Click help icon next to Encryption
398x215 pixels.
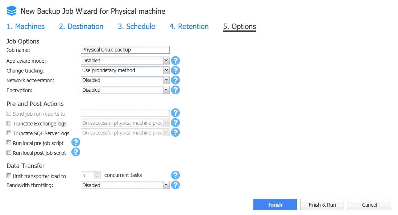pyautogui.click(x=175, y=90)
